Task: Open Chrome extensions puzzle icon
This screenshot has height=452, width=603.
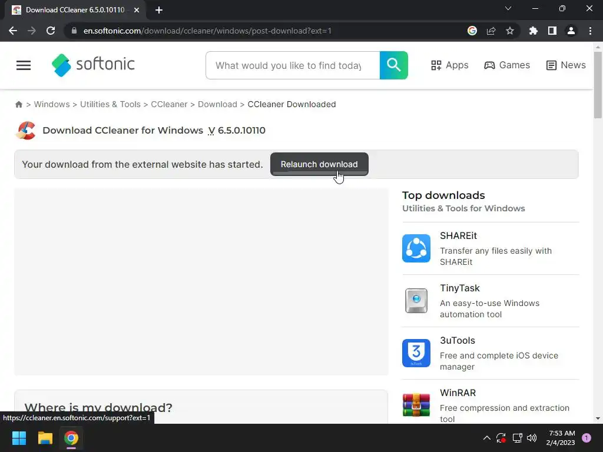Action: click(534, 31)
